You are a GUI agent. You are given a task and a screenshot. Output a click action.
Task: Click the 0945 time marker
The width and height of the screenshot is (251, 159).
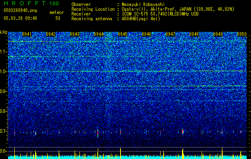pos(123,34)
